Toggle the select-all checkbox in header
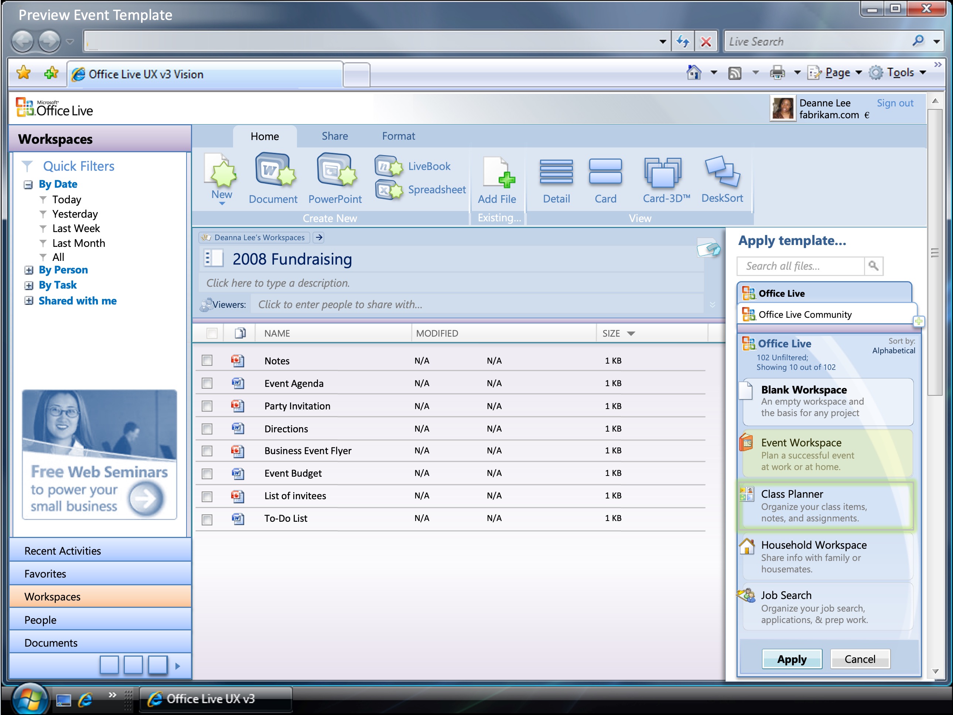Viewport: 953px width, 715px height. tap(212, 333)
